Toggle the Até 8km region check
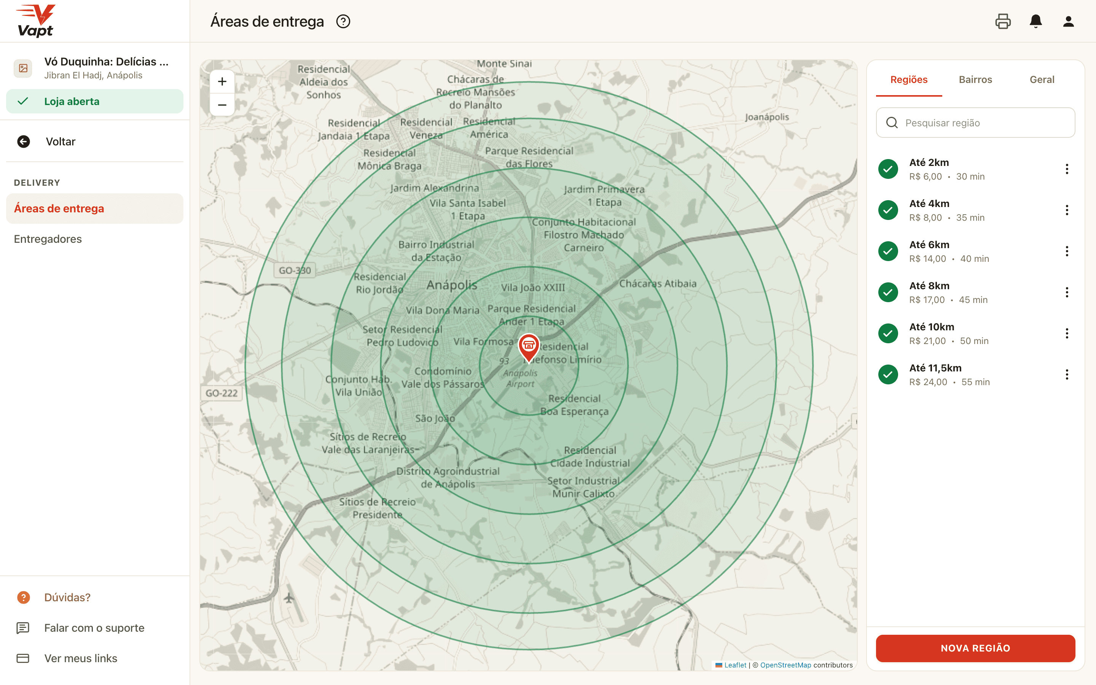This screenshot has height=685, width=1096. 888,292
